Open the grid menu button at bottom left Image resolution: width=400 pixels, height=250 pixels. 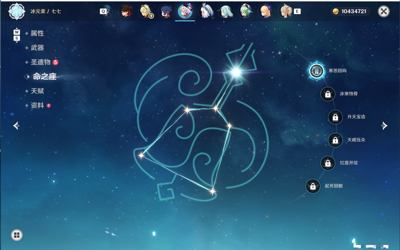coord(17,235)
